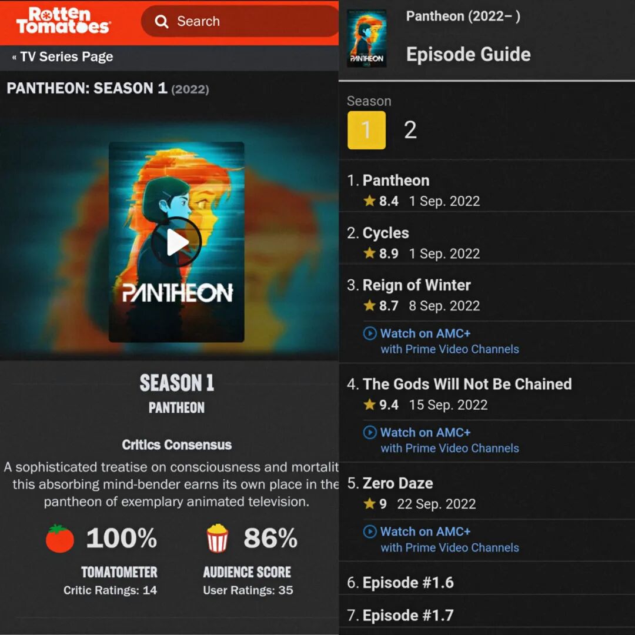Click the red tomato Tomatometer icon

[59, 539]
